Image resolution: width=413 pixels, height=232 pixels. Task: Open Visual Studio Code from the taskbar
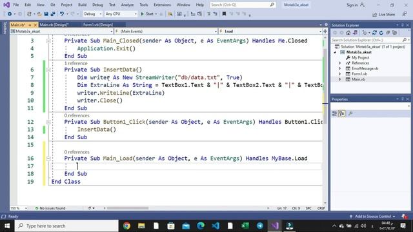[216, 226]
